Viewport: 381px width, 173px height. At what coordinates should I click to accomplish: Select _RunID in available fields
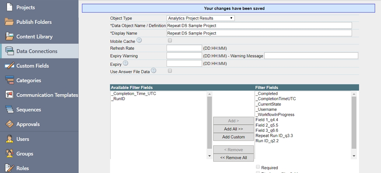pyautogui.click(x=118, y=99)
